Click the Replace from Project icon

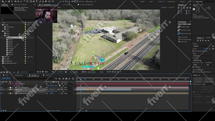click(179, 33)
